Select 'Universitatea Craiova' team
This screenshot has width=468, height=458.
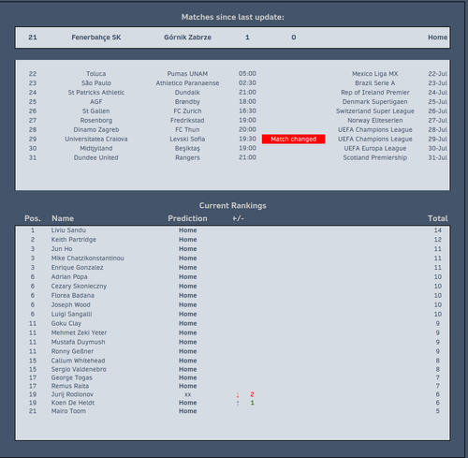(x=96, y=139)
